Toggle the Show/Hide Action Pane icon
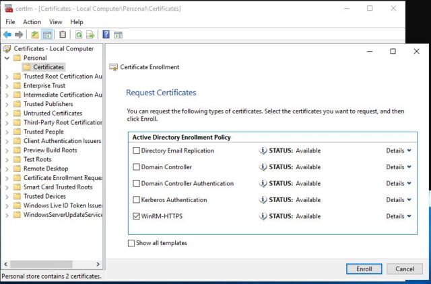This screenshot has width=431, height=284. tap(119, 34)
